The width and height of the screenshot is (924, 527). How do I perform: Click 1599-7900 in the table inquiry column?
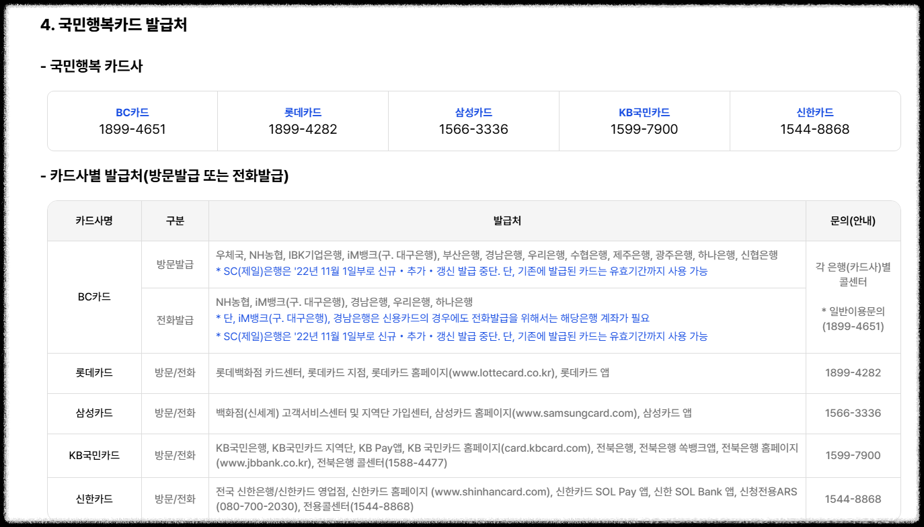(x=853, y=455)
